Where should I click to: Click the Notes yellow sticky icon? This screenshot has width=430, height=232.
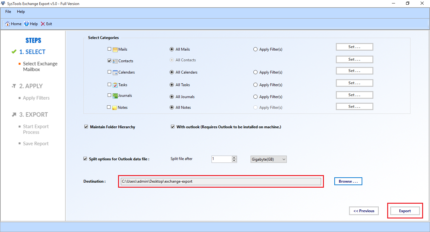(115, 108)
